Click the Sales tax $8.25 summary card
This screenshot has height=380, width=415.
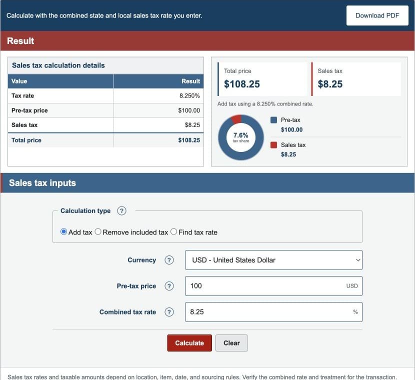coord(356,79)
